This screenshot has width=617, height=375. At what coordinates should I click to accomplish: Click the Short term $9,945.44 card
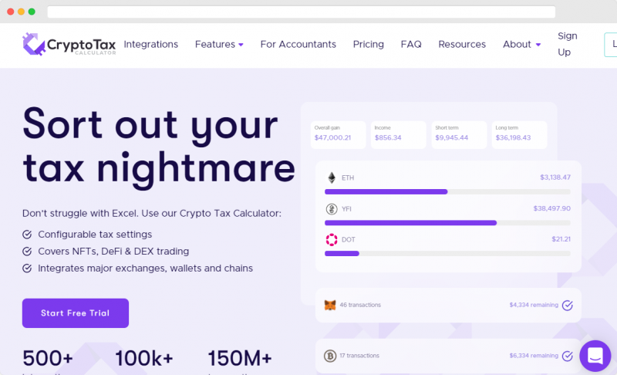(459, 135)
